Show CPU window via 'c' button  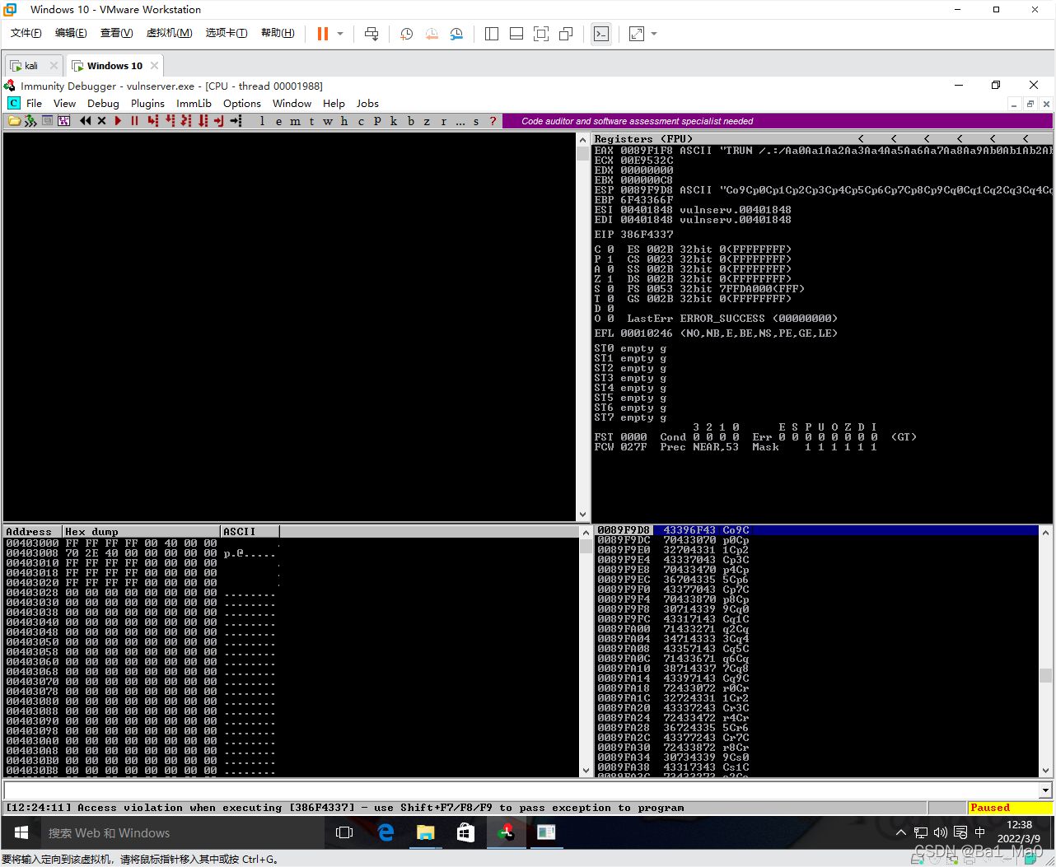[x=361, y=121]
